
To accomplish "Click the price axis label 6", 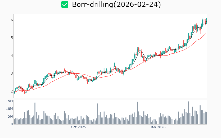I will [x=12, y=20].
